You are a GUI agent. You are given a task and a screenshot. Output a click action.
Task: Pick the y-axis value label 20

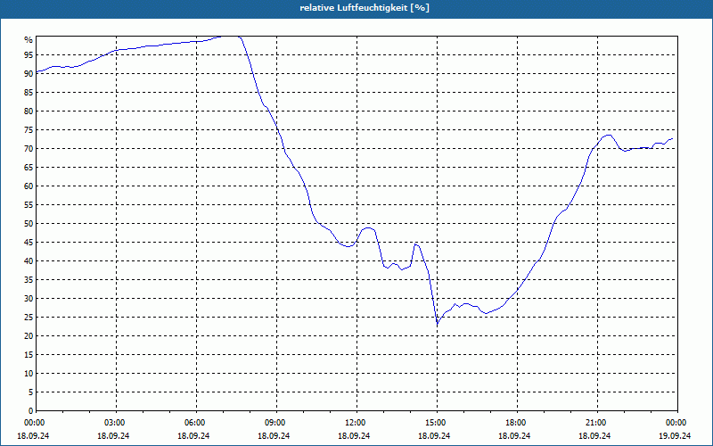click(x=29, y=336)
